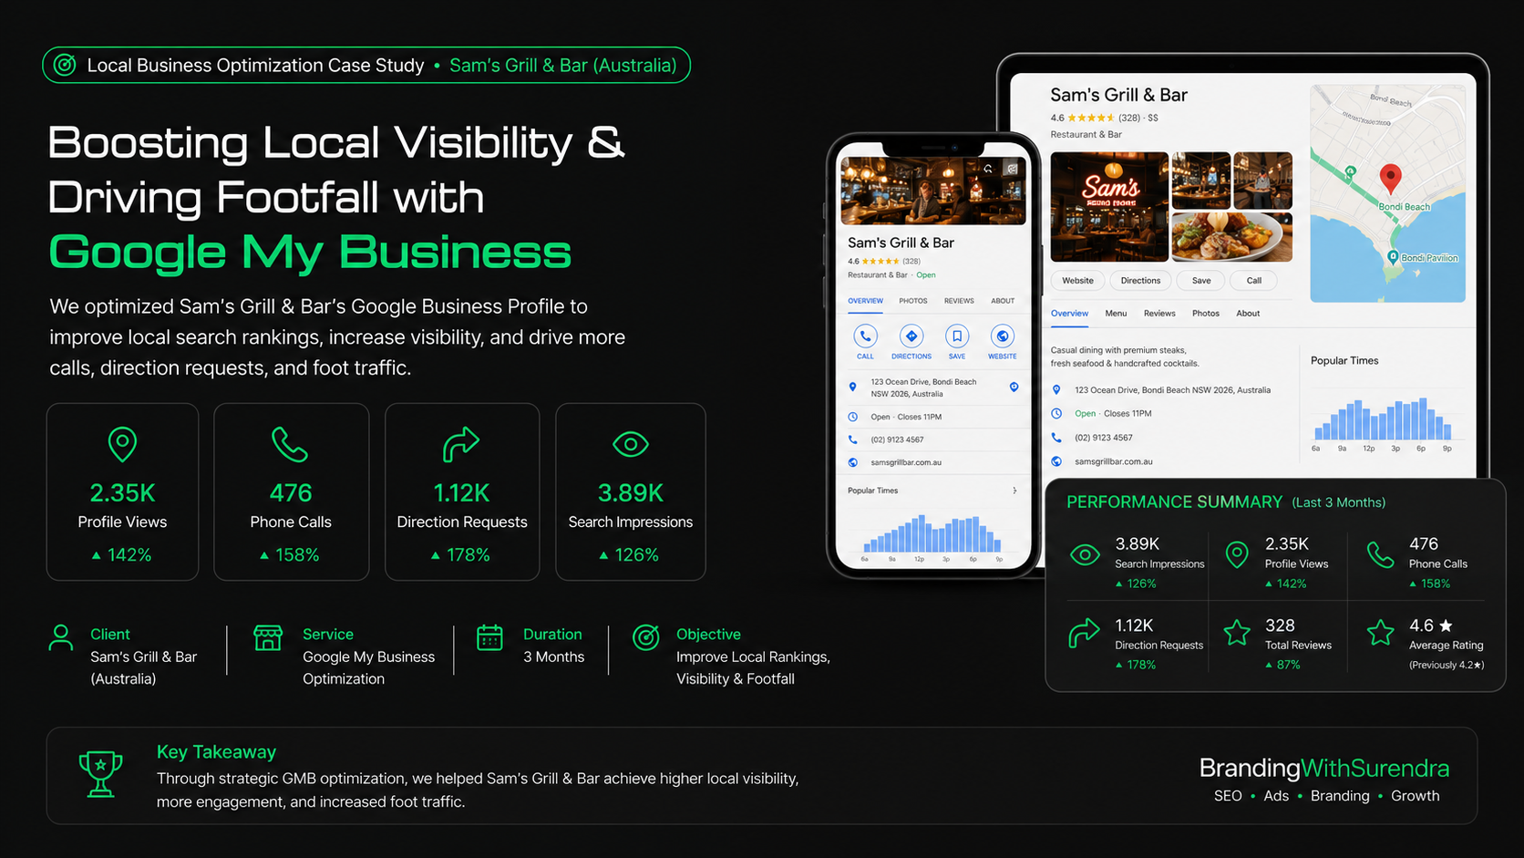Click the clock icon beside Open on the tablet
This screenshot has height=858, width=1524.
pos(1056,414)
